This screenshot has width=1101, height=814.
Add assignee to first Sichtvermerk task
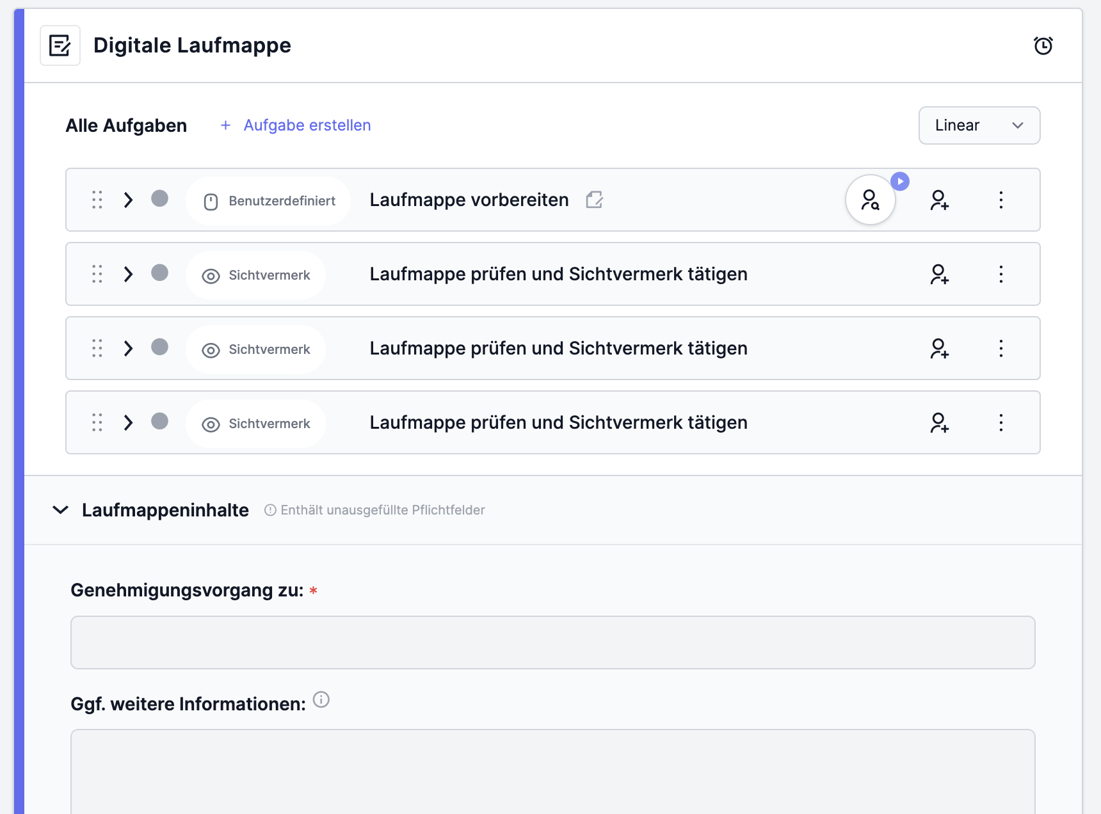[x=939, y=274]
